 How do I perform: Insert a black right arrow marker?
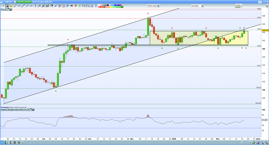pos(72,6)
